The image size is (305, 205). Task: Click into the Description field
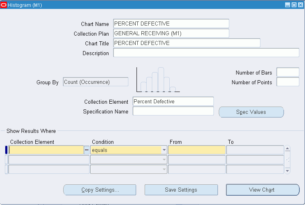206,53
